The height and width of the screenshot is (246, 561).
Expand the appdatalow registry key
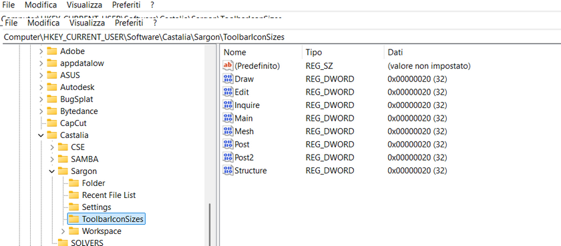[41, 63]
